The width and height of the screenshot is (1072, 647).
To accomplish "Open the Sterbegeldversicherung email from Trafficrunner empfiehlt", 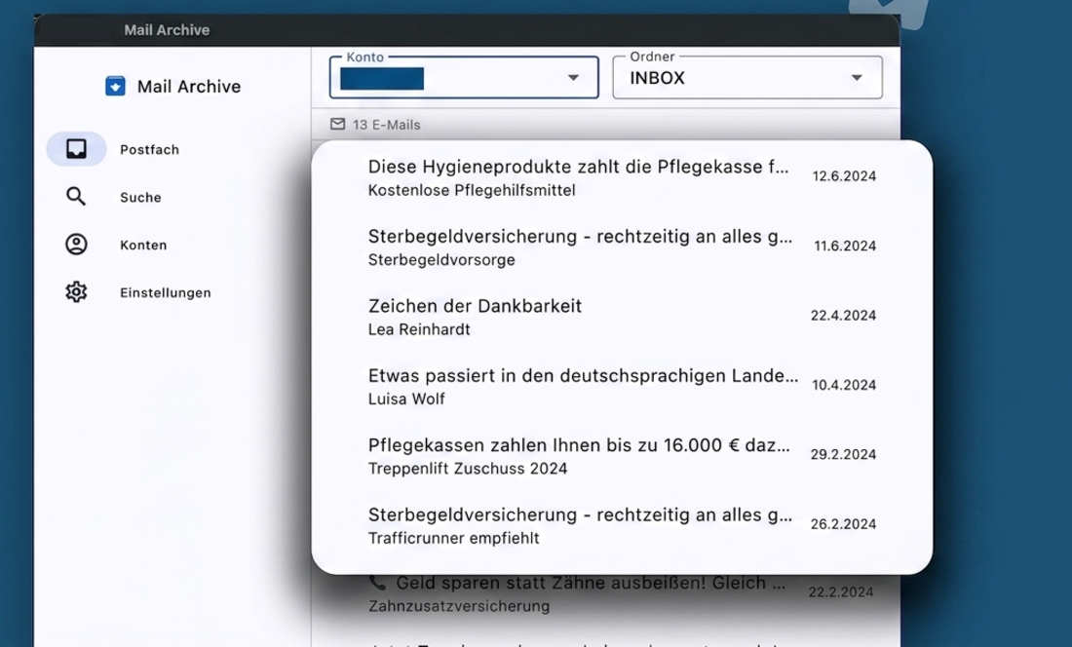I will 622,524.
